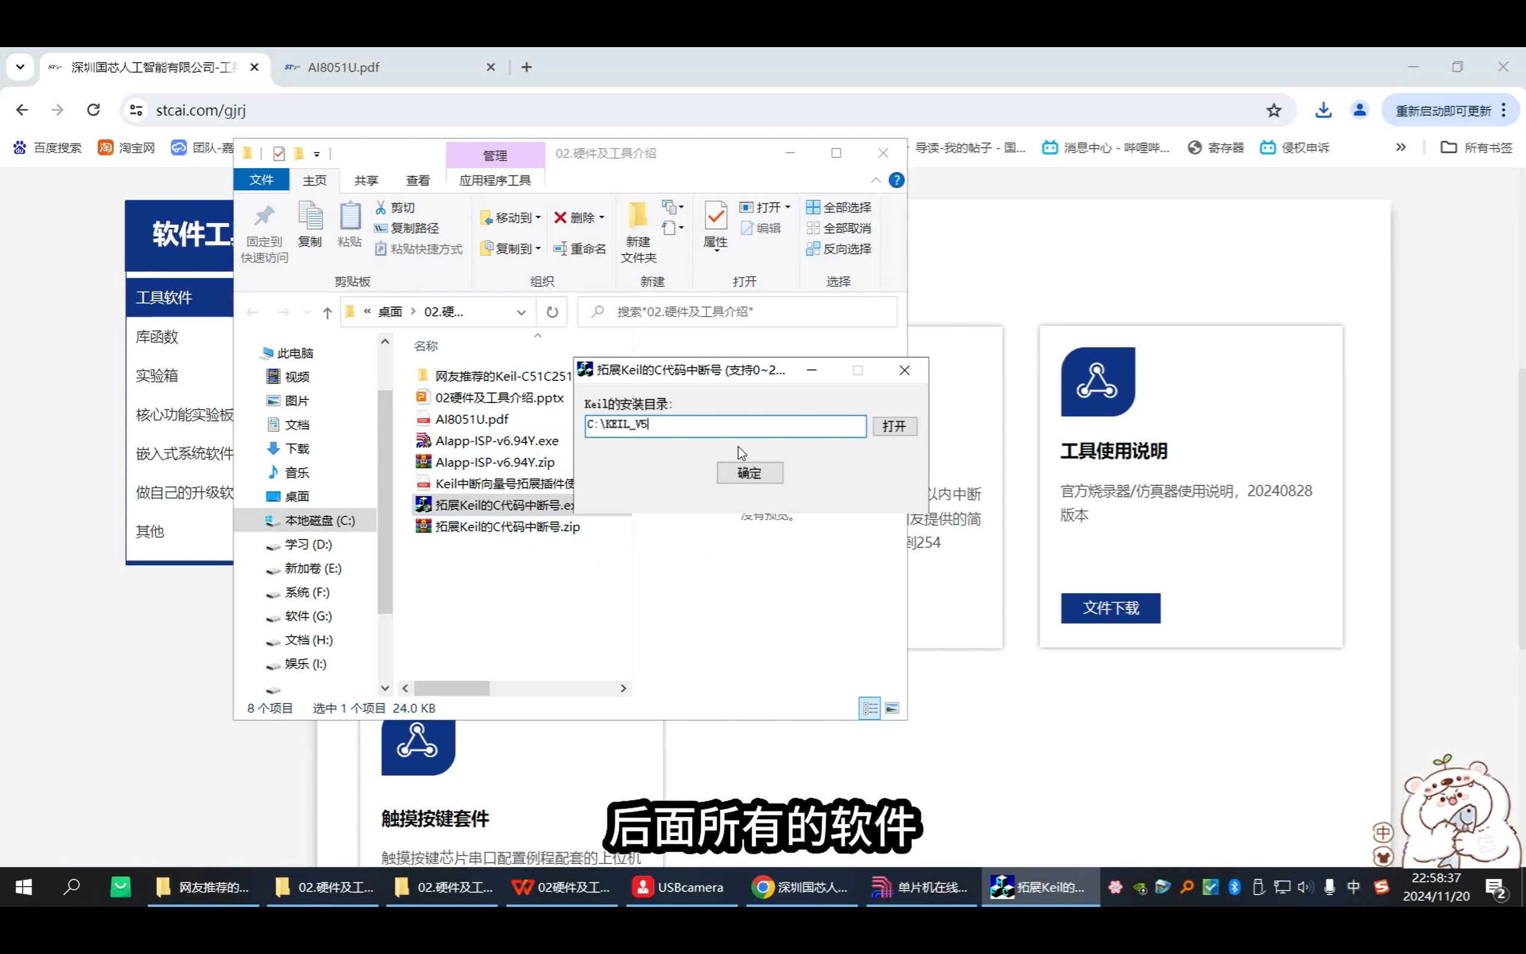Open Windows Start menu
Screen dimensions: 1526x954
[x=23, y=887]
